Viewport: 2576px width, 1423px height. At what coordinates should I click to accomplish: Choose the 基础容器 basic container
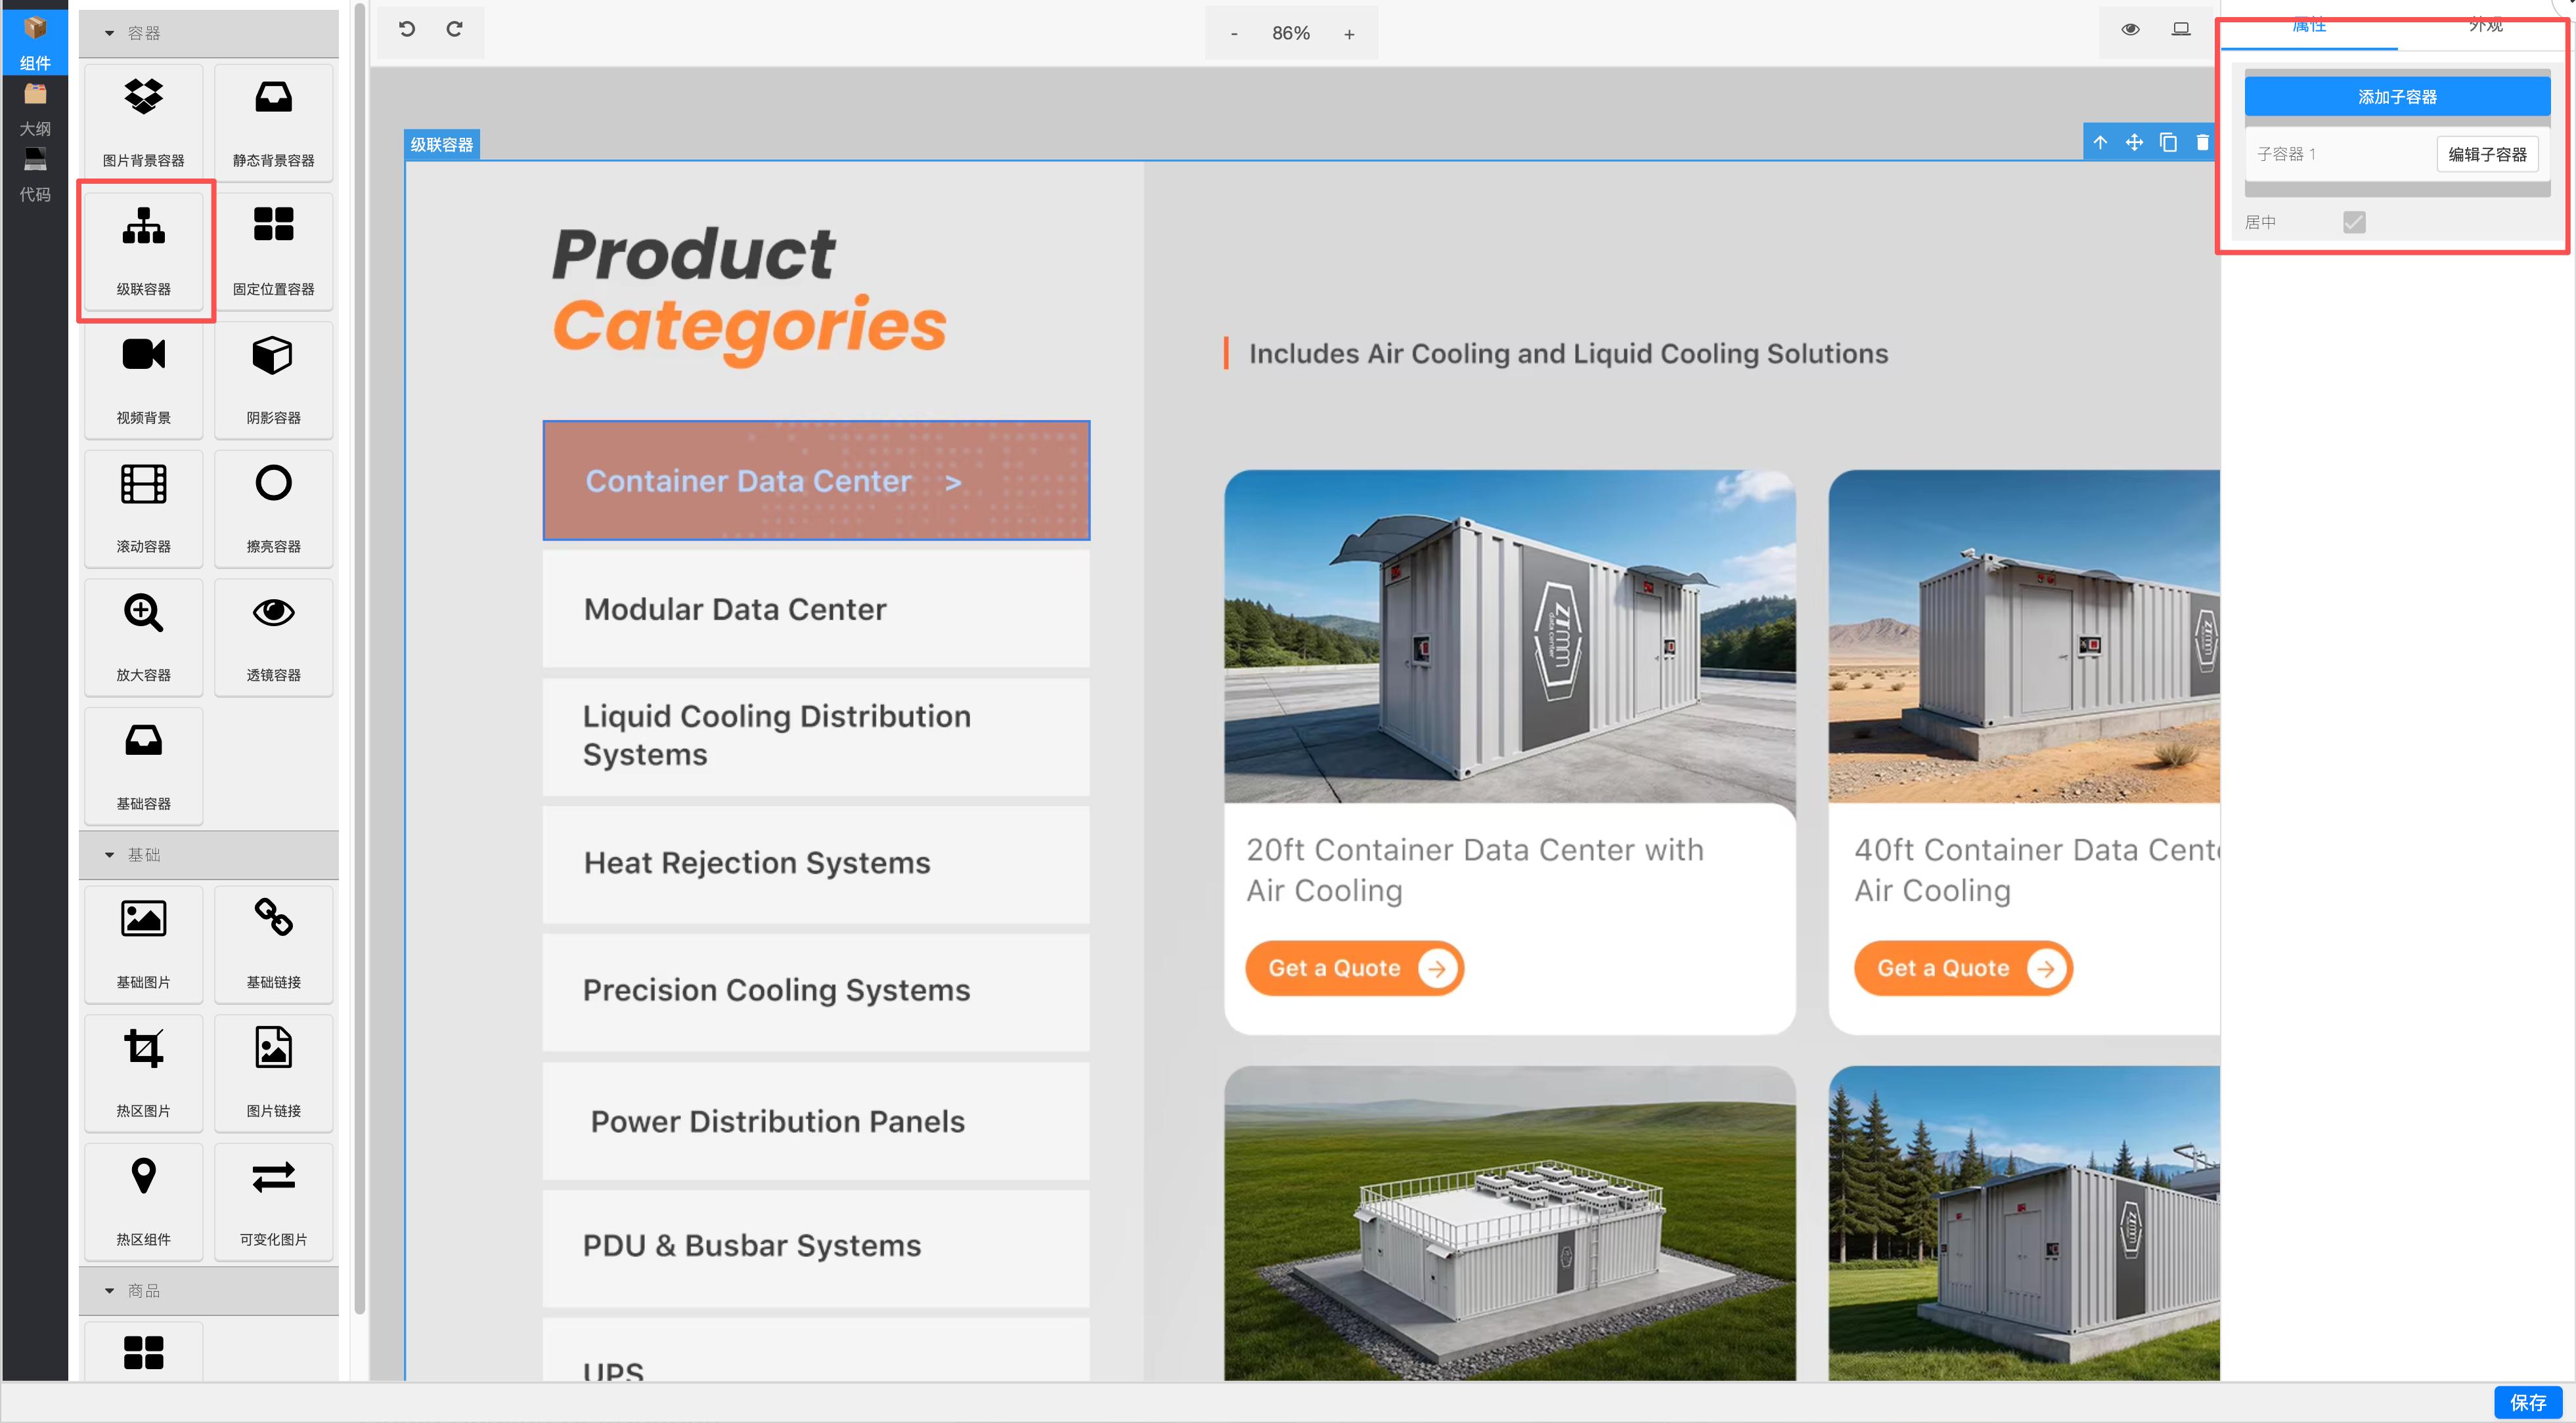click(143, 767)
